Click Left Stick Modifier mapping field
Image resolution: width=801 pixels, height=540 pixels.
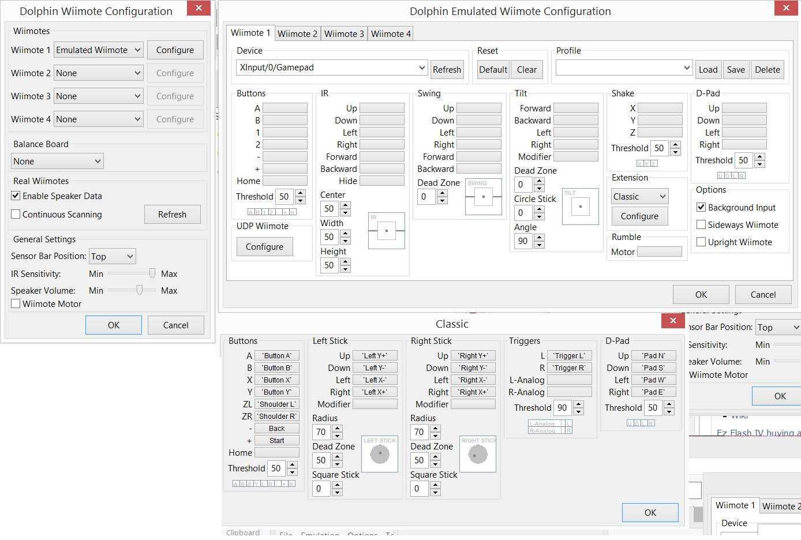(375, 404)
